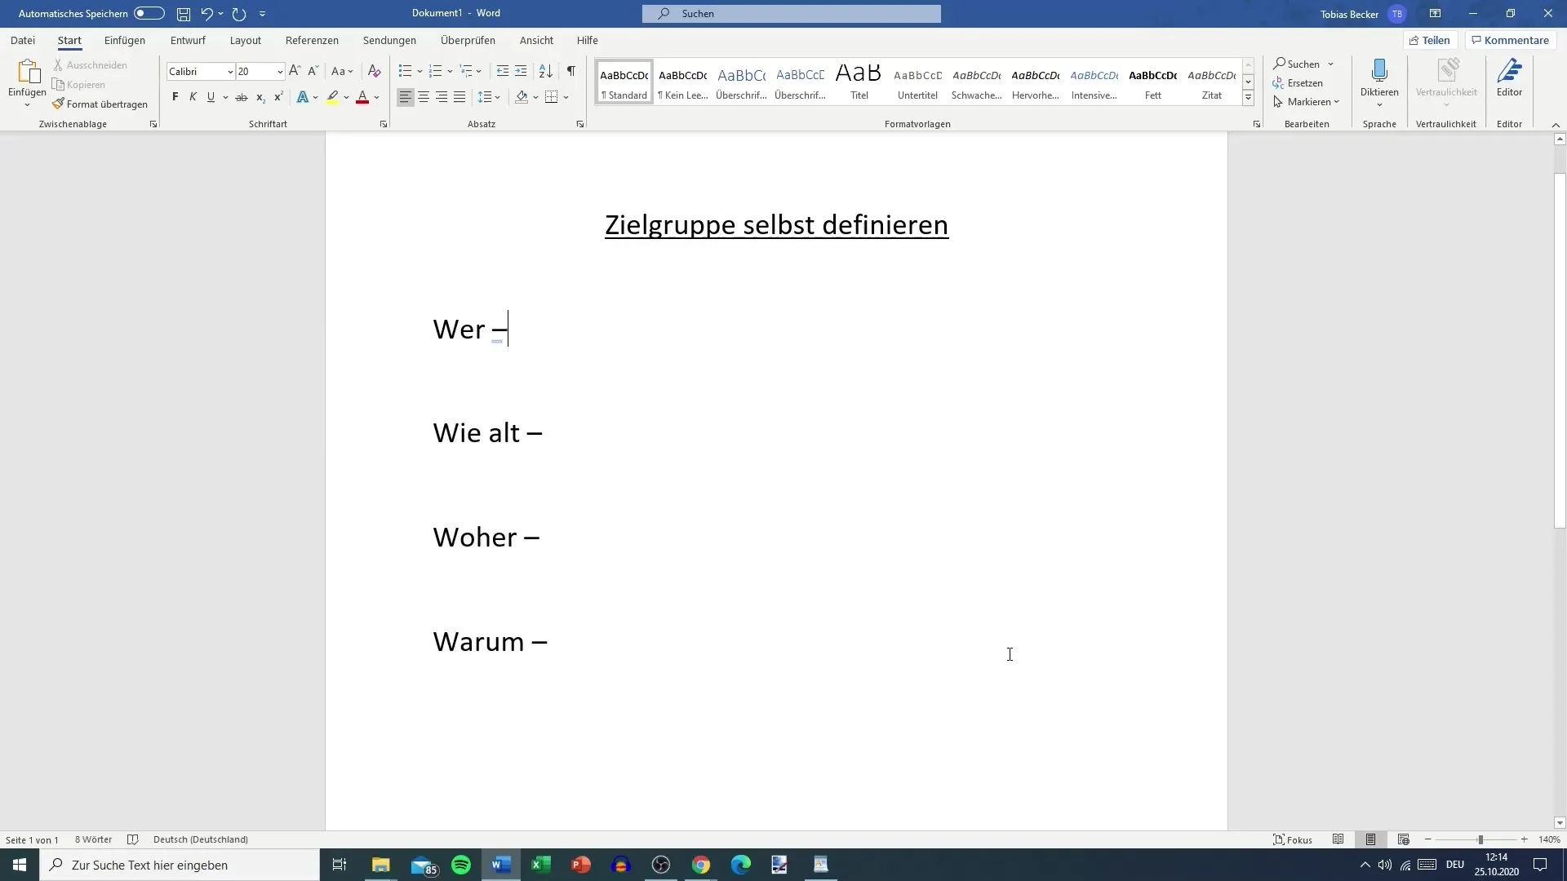Viewport: 1567px width, 881px height.
Task: Open Excel from taskbar
Action: click(x=540, y=865)
